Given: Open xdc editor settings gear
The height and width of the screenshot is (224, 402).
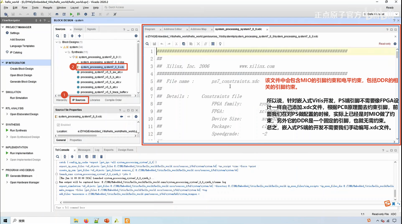Looking at the screenshot, I should [395, 44].
